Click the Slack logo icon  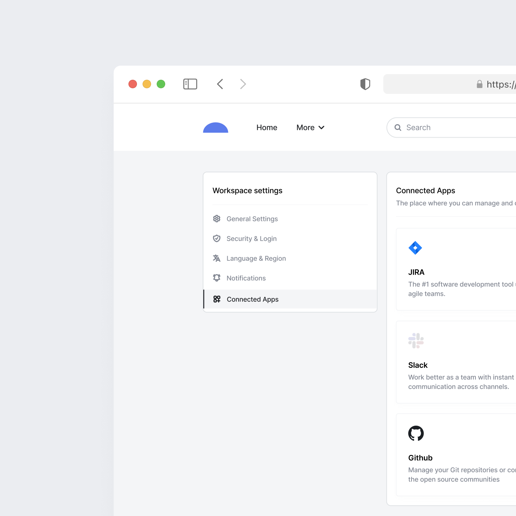[x=416, y=341]
